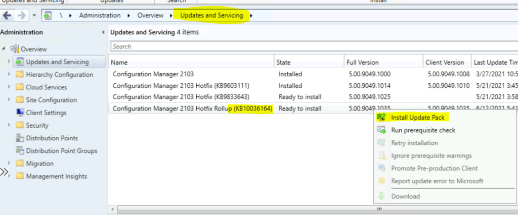Click the Run prerequisite check icon
This screenshot has width=518, height=215.
pyautogui.click(x=381, y=130)
